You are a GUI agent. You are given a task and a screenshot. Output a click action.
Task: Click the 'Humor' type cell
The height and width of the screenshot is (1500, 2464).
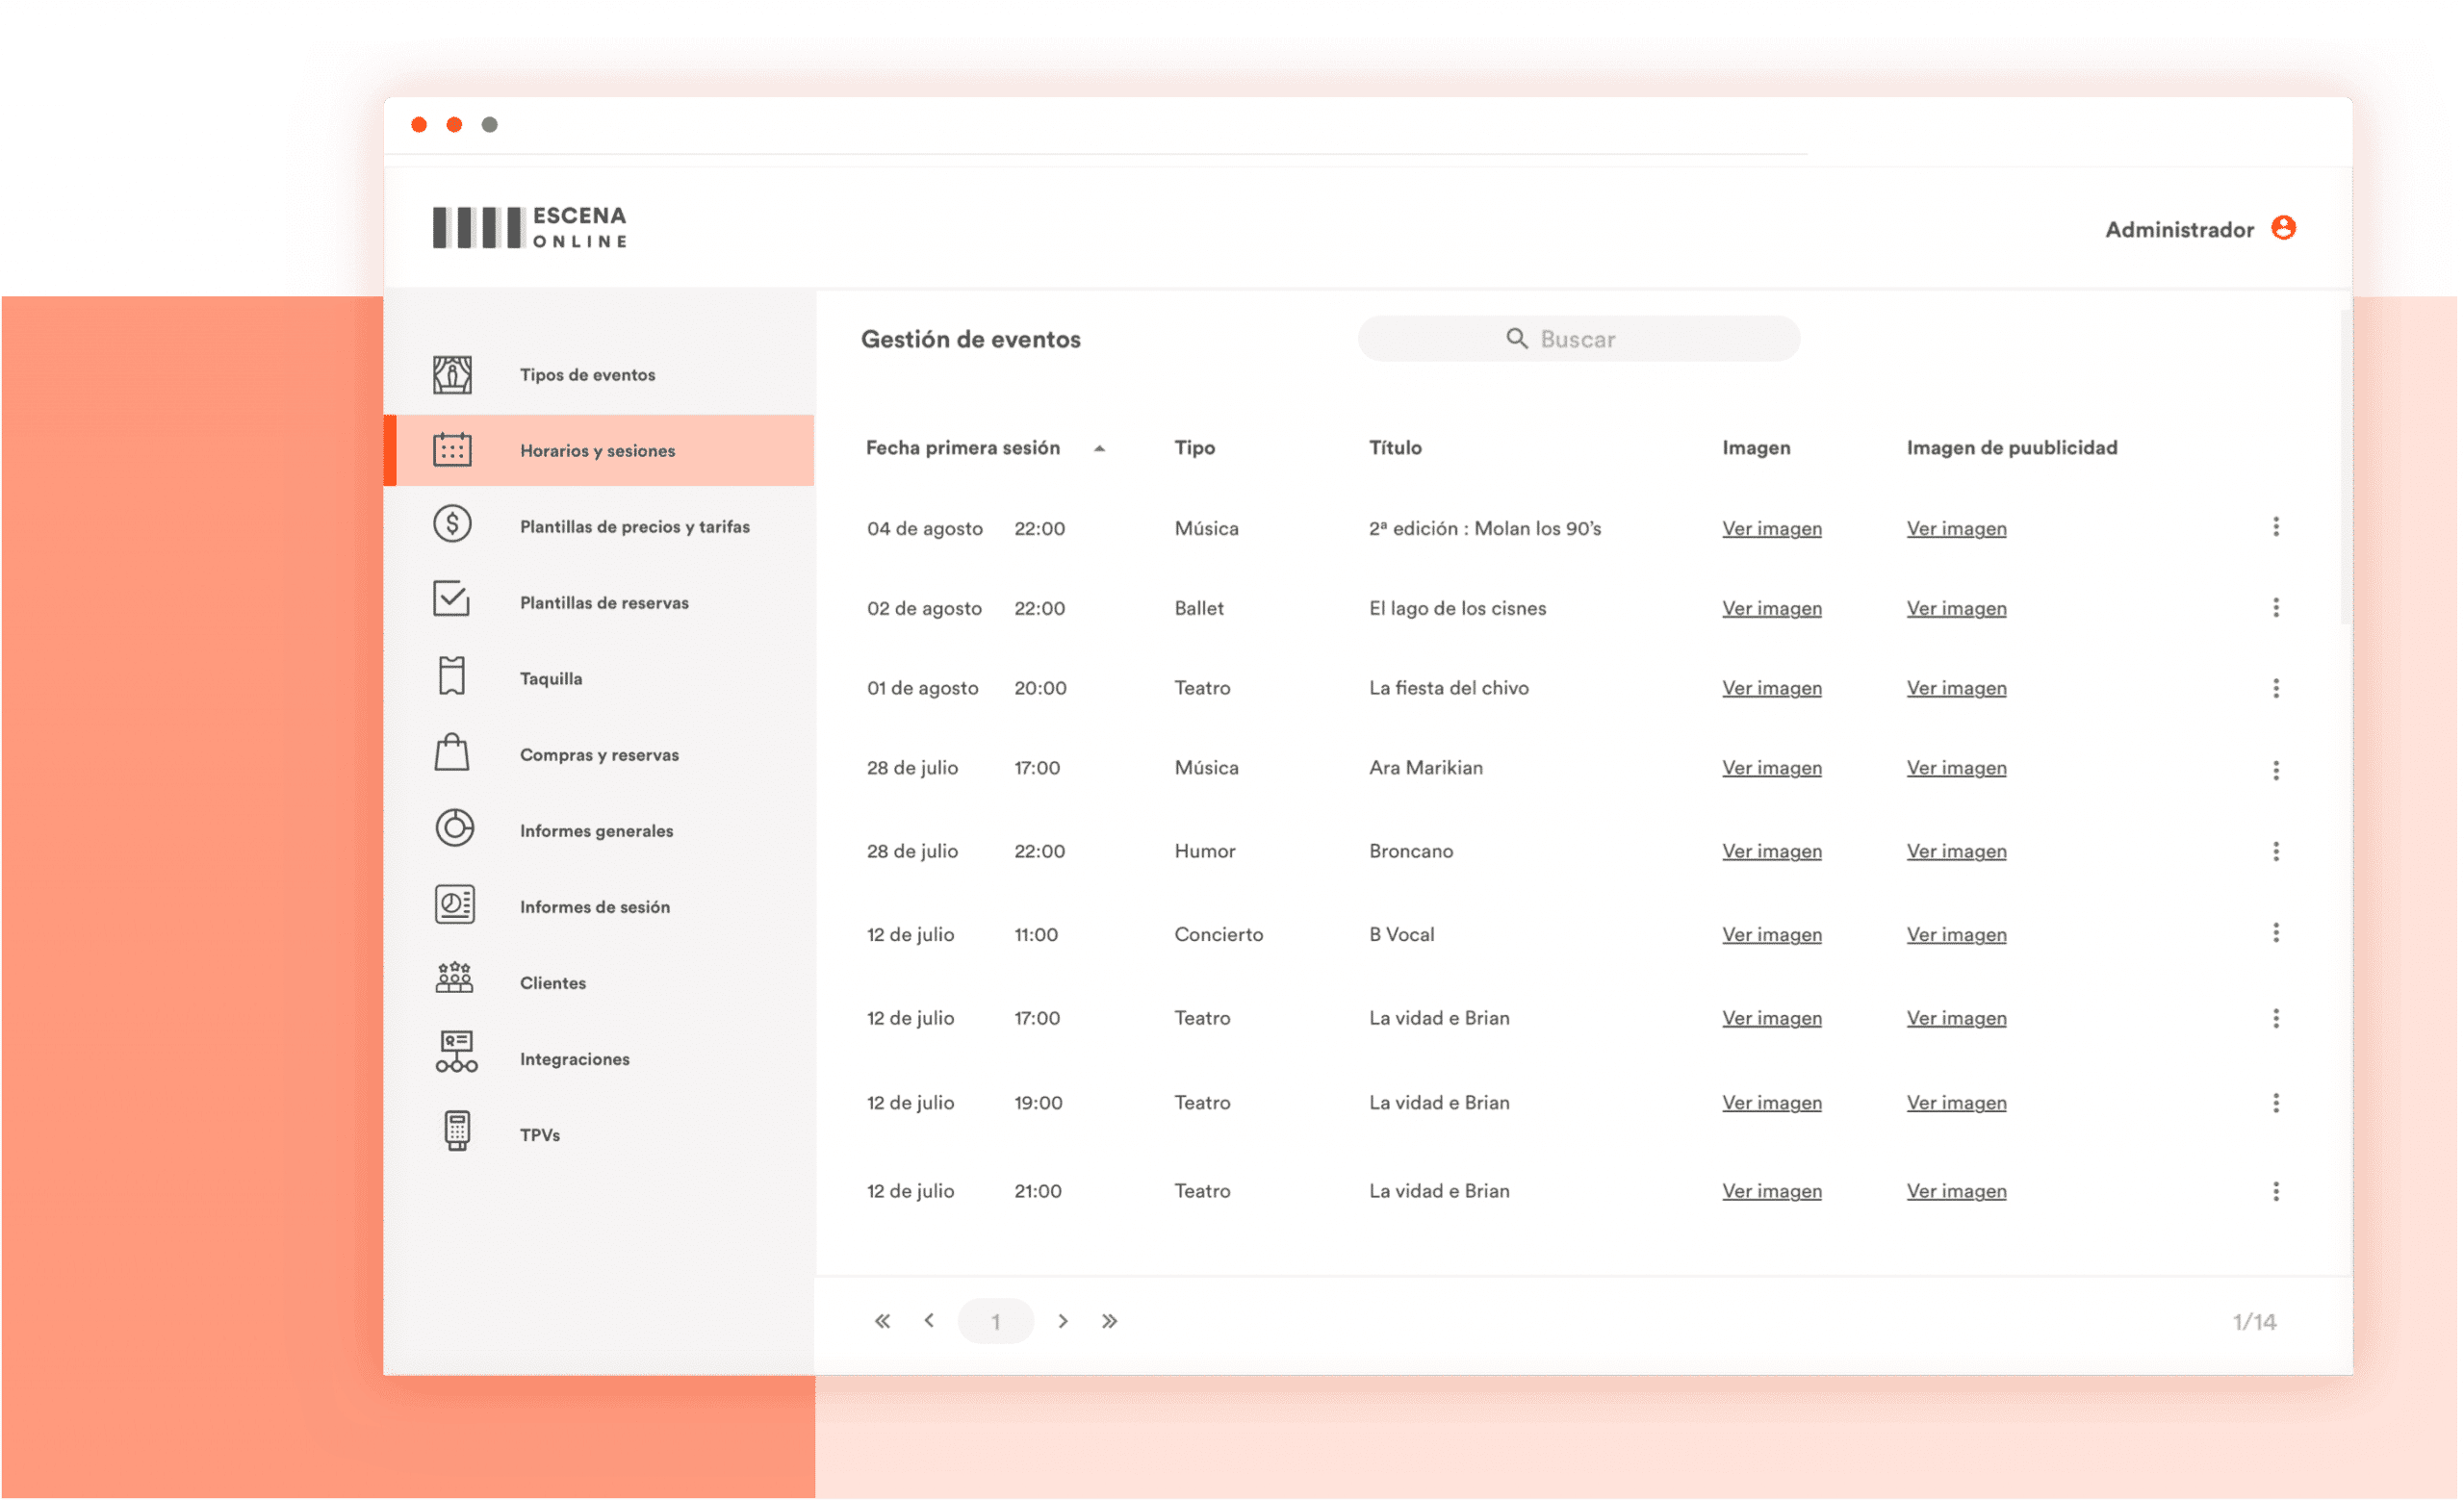(x=1206, y=852)
